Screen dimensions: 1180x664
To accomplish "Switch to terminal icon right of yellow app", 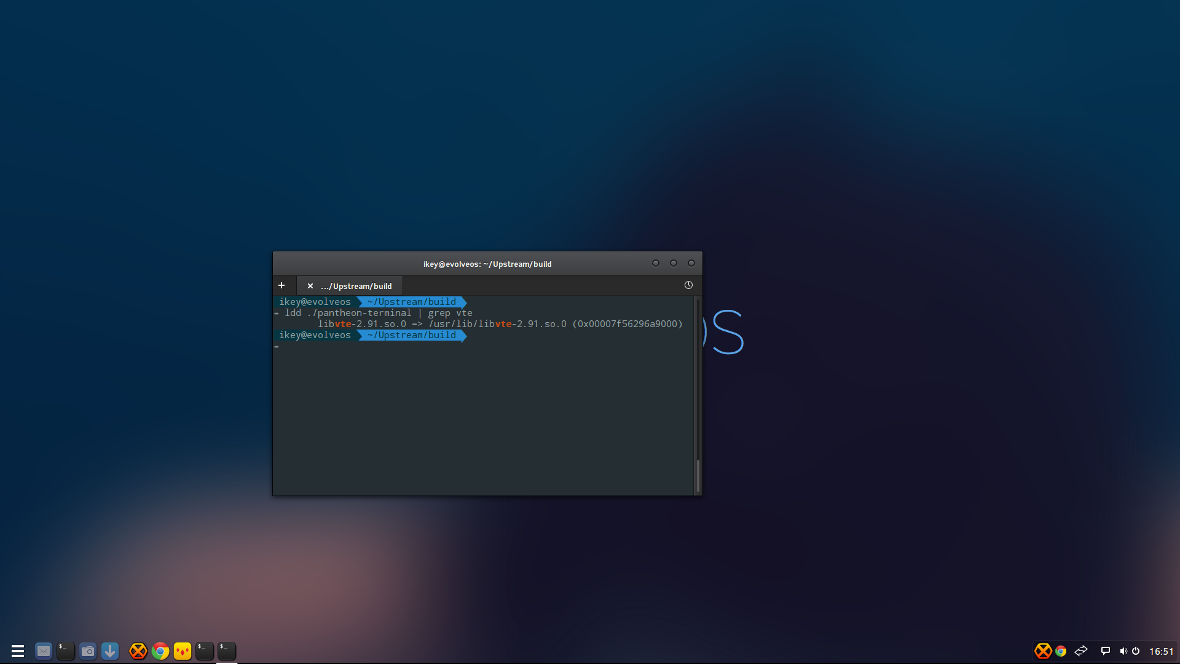I will [x=205, y=651].
